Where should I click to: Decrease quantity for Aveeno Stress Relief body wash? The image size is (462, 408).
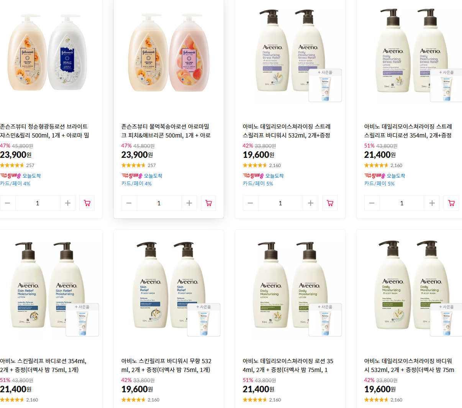pyautogui.click(x=251, y=203)
